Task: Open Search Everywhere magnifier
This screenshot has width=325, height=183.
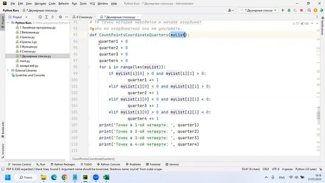Action: tap(309, 10)
